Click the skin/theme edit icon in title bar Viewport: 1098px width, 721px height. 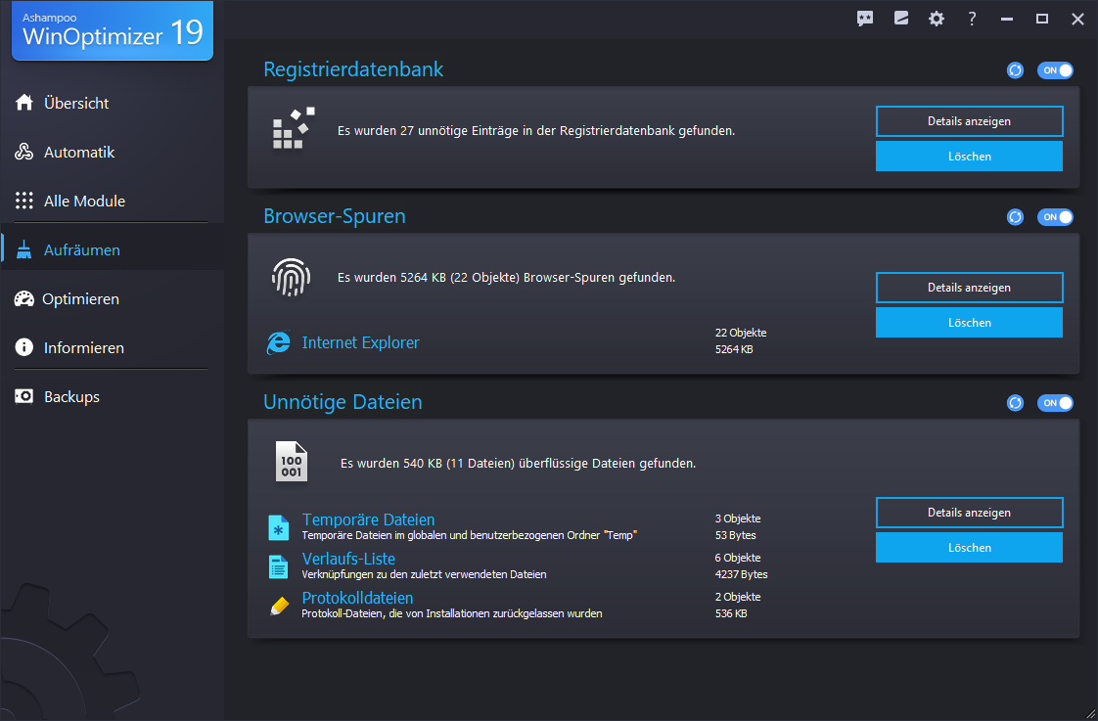point(901,19)
